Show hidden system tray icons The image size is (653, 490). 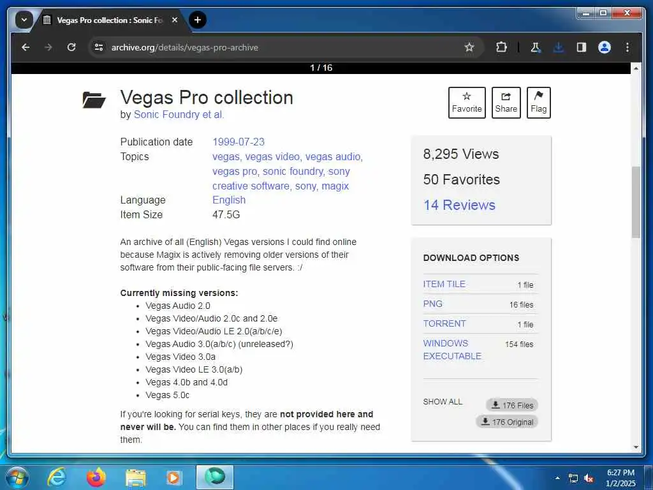(x=557, y=478)
